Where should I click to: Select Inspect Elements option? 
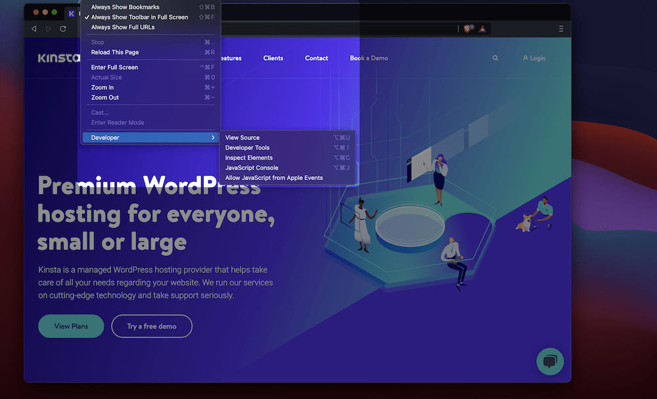pyautogui.click(x=248, y=158)
